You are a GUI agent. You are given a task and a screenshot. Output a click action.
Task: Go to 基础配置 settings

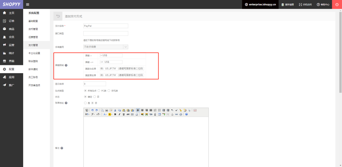point(33,21)
